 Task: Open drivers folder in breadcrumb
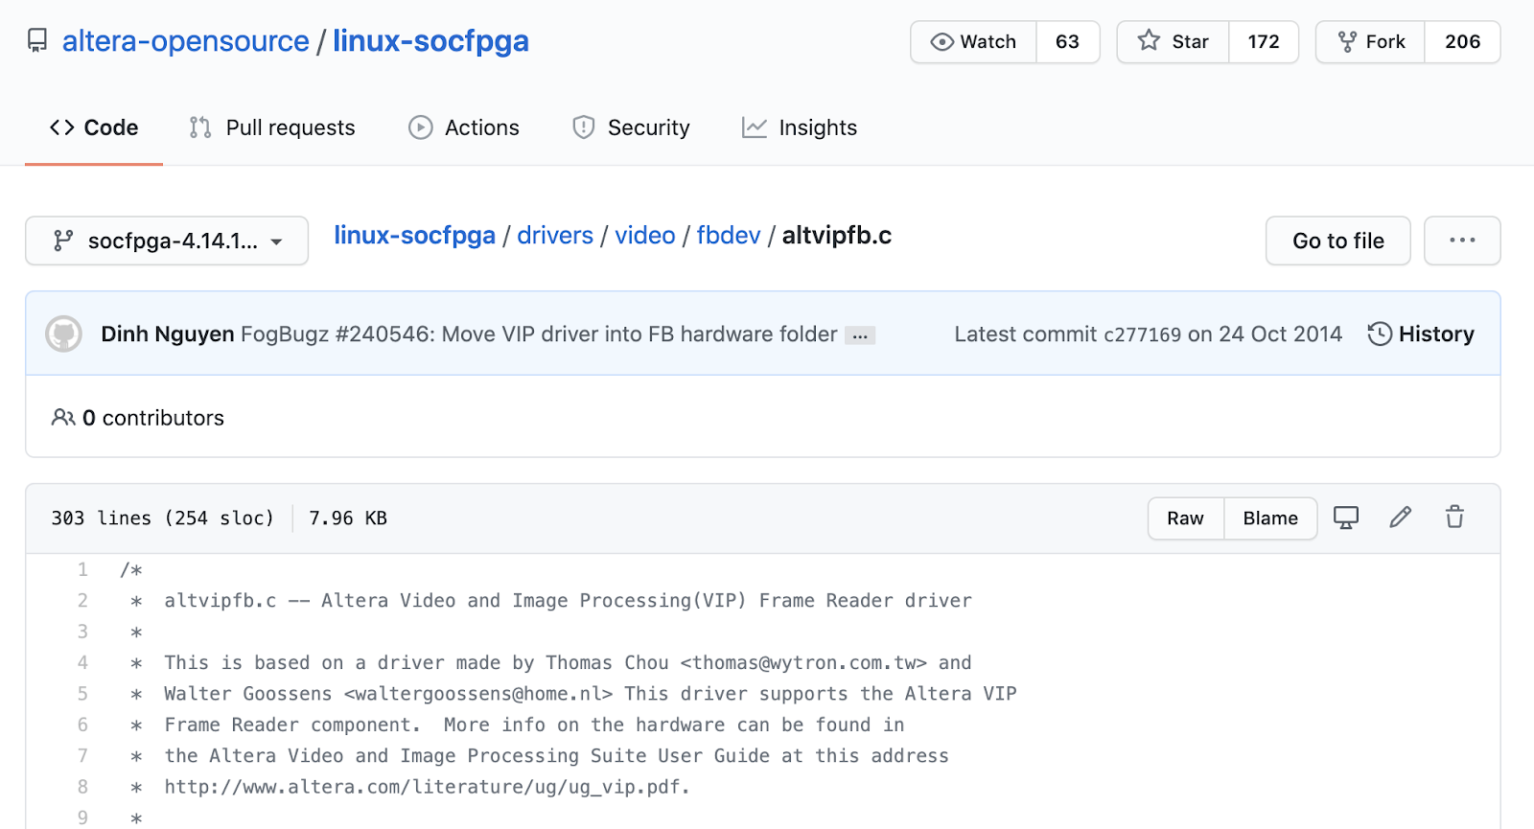(555, 235)
